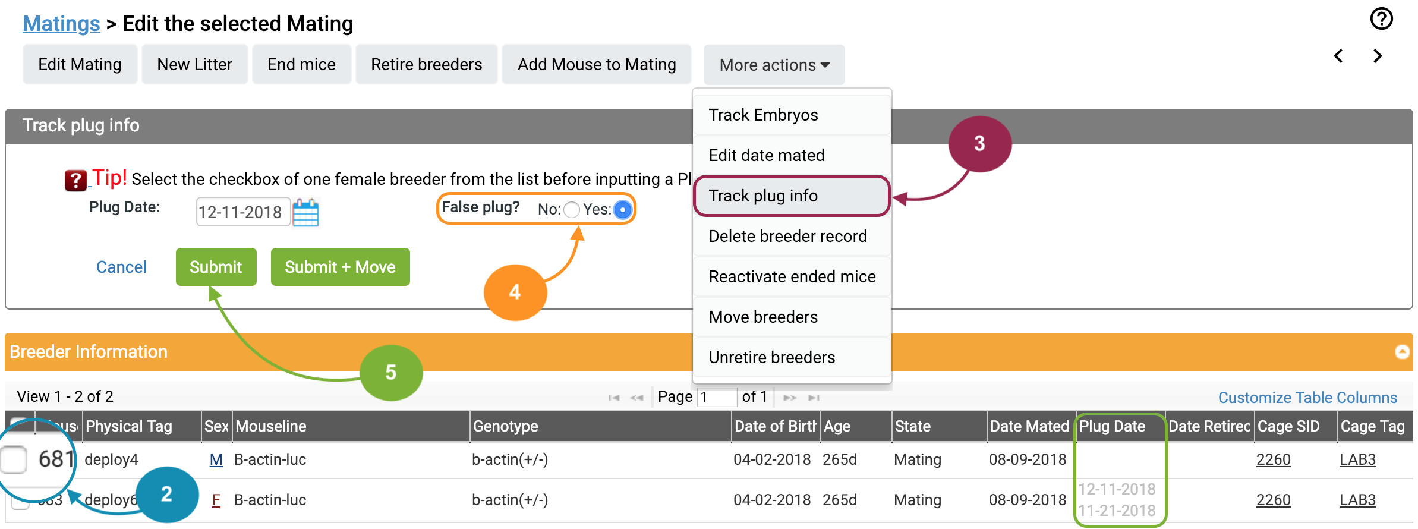Screen dimensions: 1418x529
Task: Collapse the Breeder Information panel
Action: (1402, 352)
